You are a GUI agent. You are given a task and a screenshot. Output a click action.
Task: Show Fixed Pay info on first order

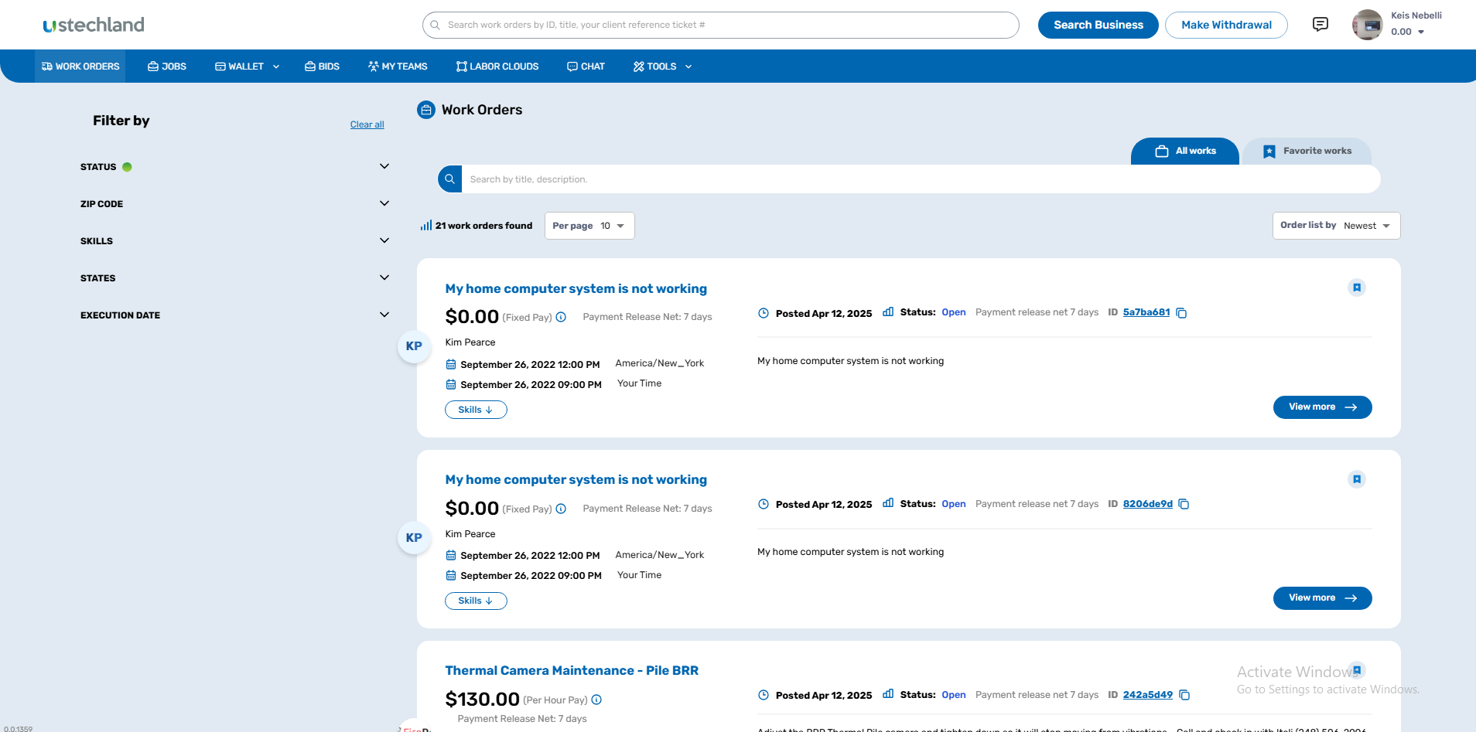pos(561,317)
